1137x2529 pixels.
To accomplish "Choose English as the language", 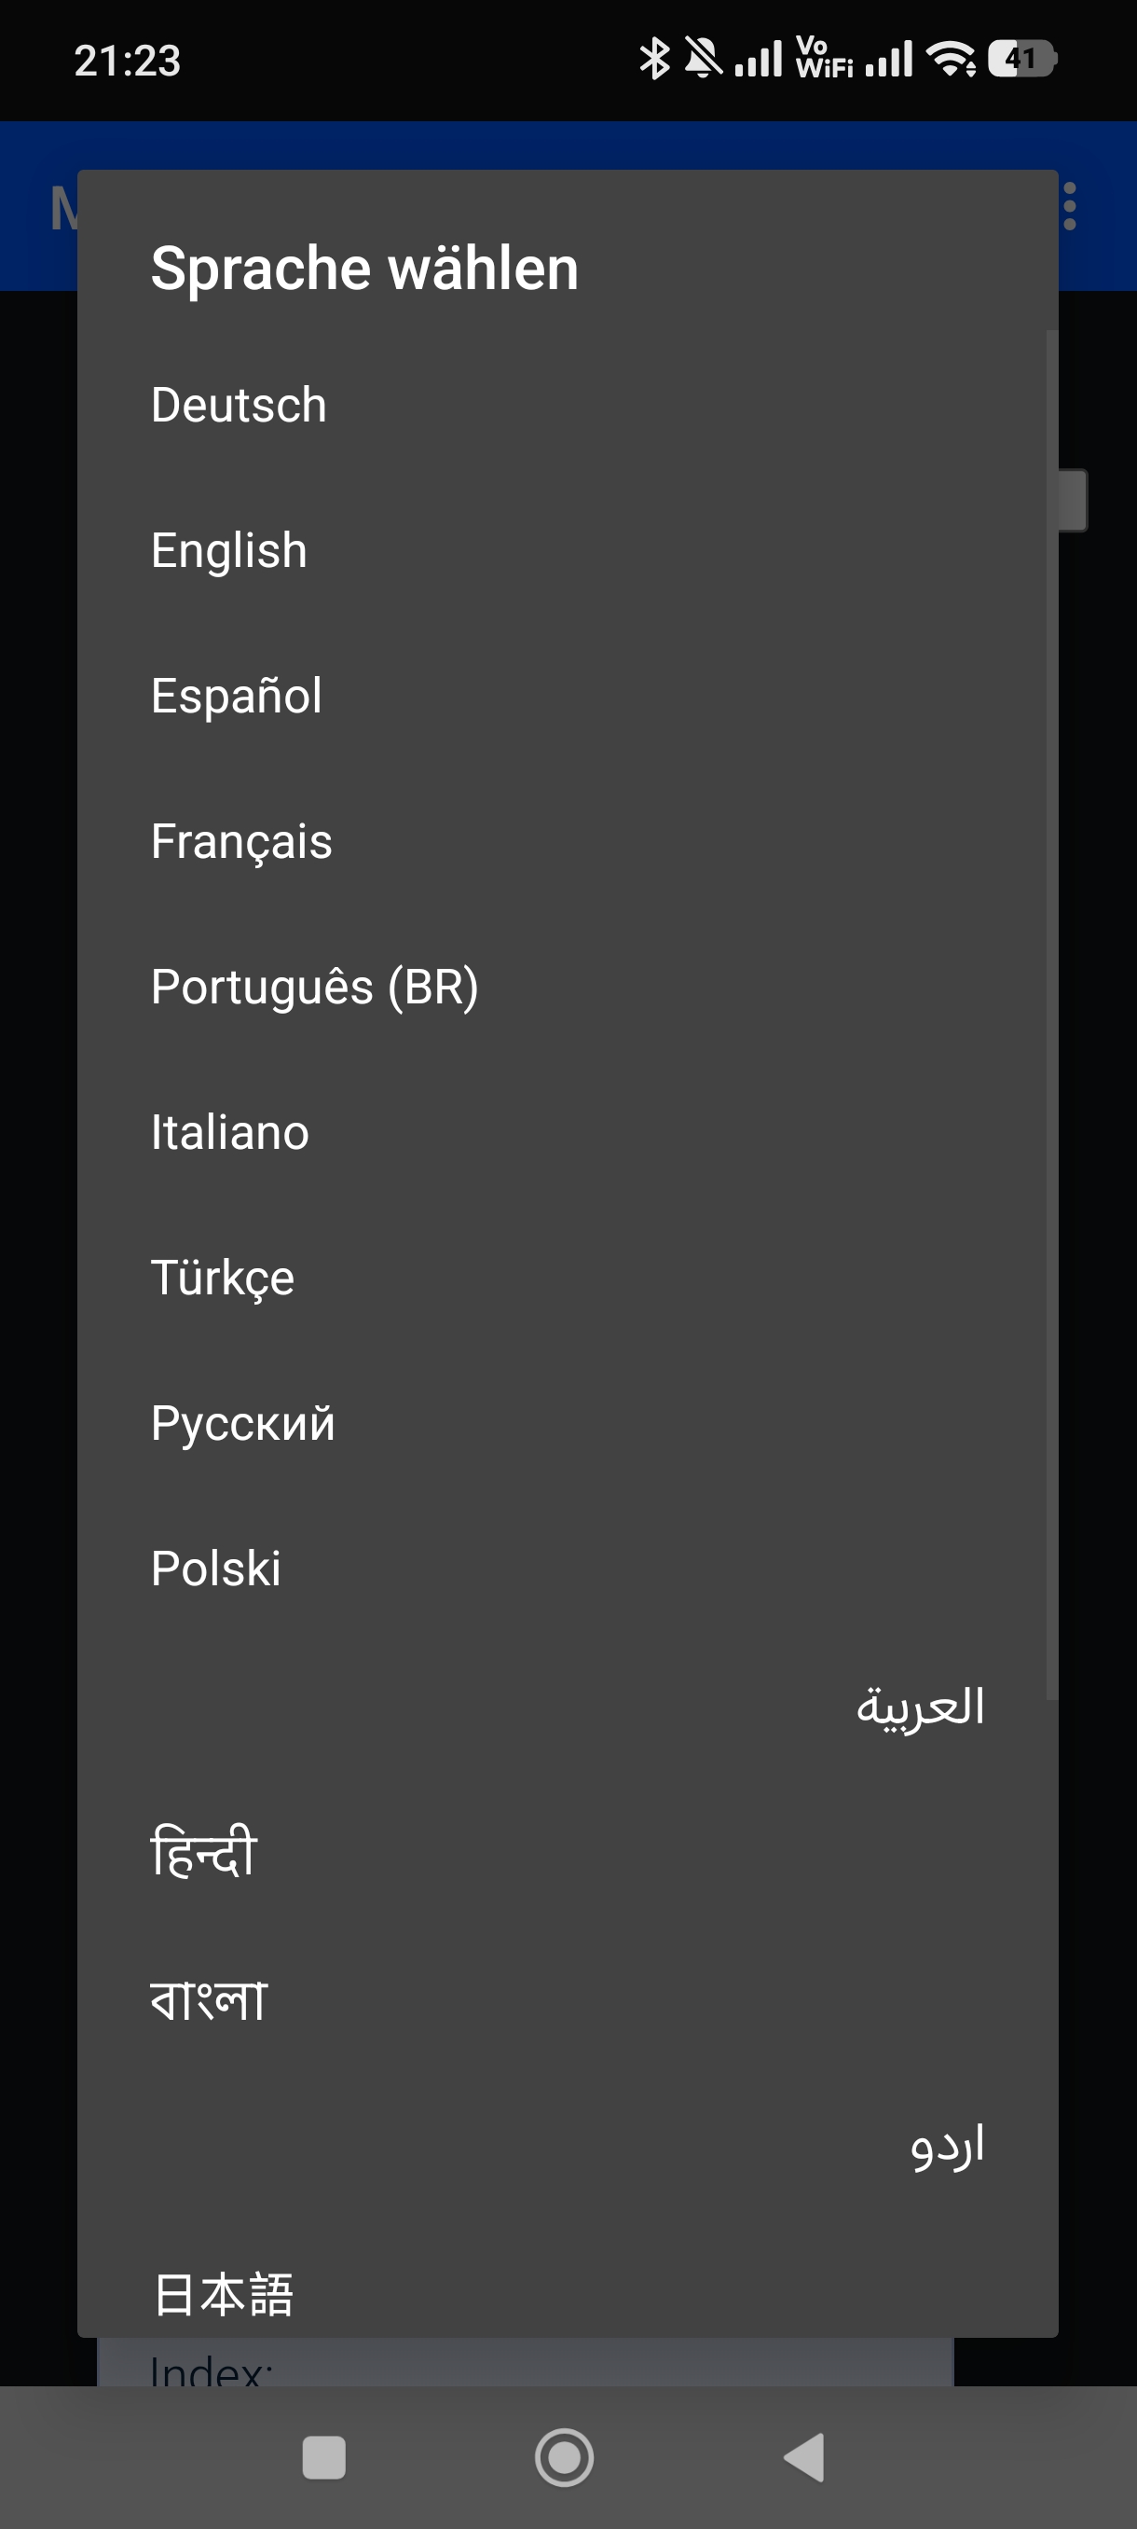I will [229, 550].
